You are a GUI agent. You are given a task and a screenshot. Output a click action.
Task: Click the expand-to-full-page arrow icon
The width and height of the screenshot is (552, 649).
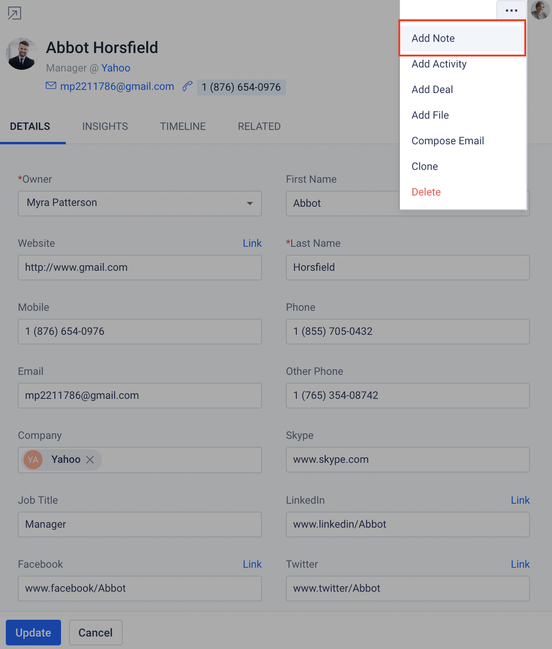click(15, 13)
